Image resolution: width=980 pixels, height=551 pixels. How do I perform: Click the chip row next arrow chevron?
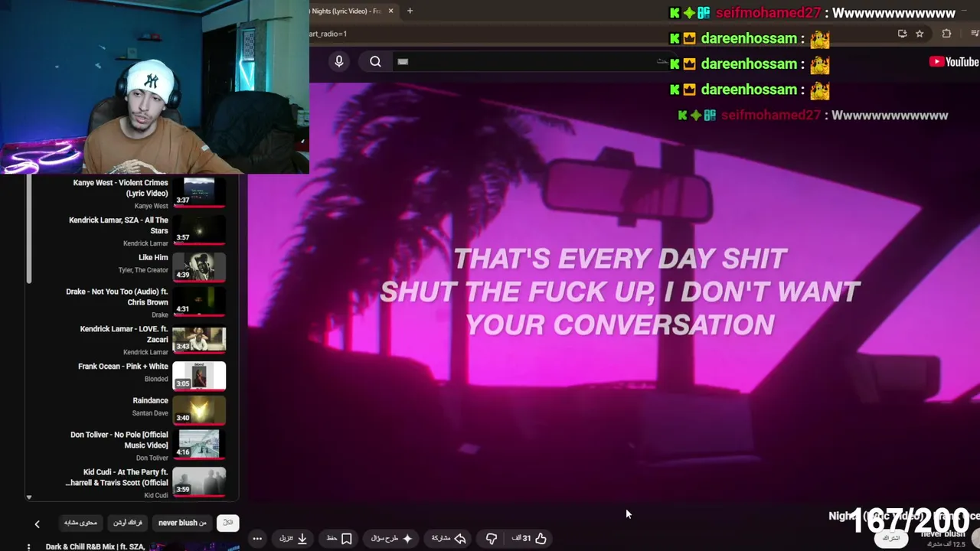[37, 523]
